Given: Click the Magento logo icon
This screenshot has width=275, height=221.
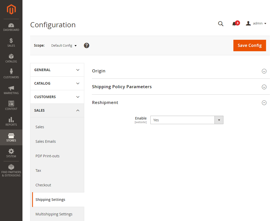Looking at the screenshot, I should 11,9.
